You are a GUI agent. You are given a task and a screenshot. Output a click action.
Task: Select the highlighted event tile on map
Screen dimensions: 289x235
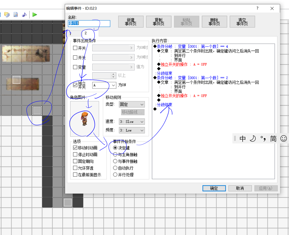pyautogui.click(x=37, y=110)
